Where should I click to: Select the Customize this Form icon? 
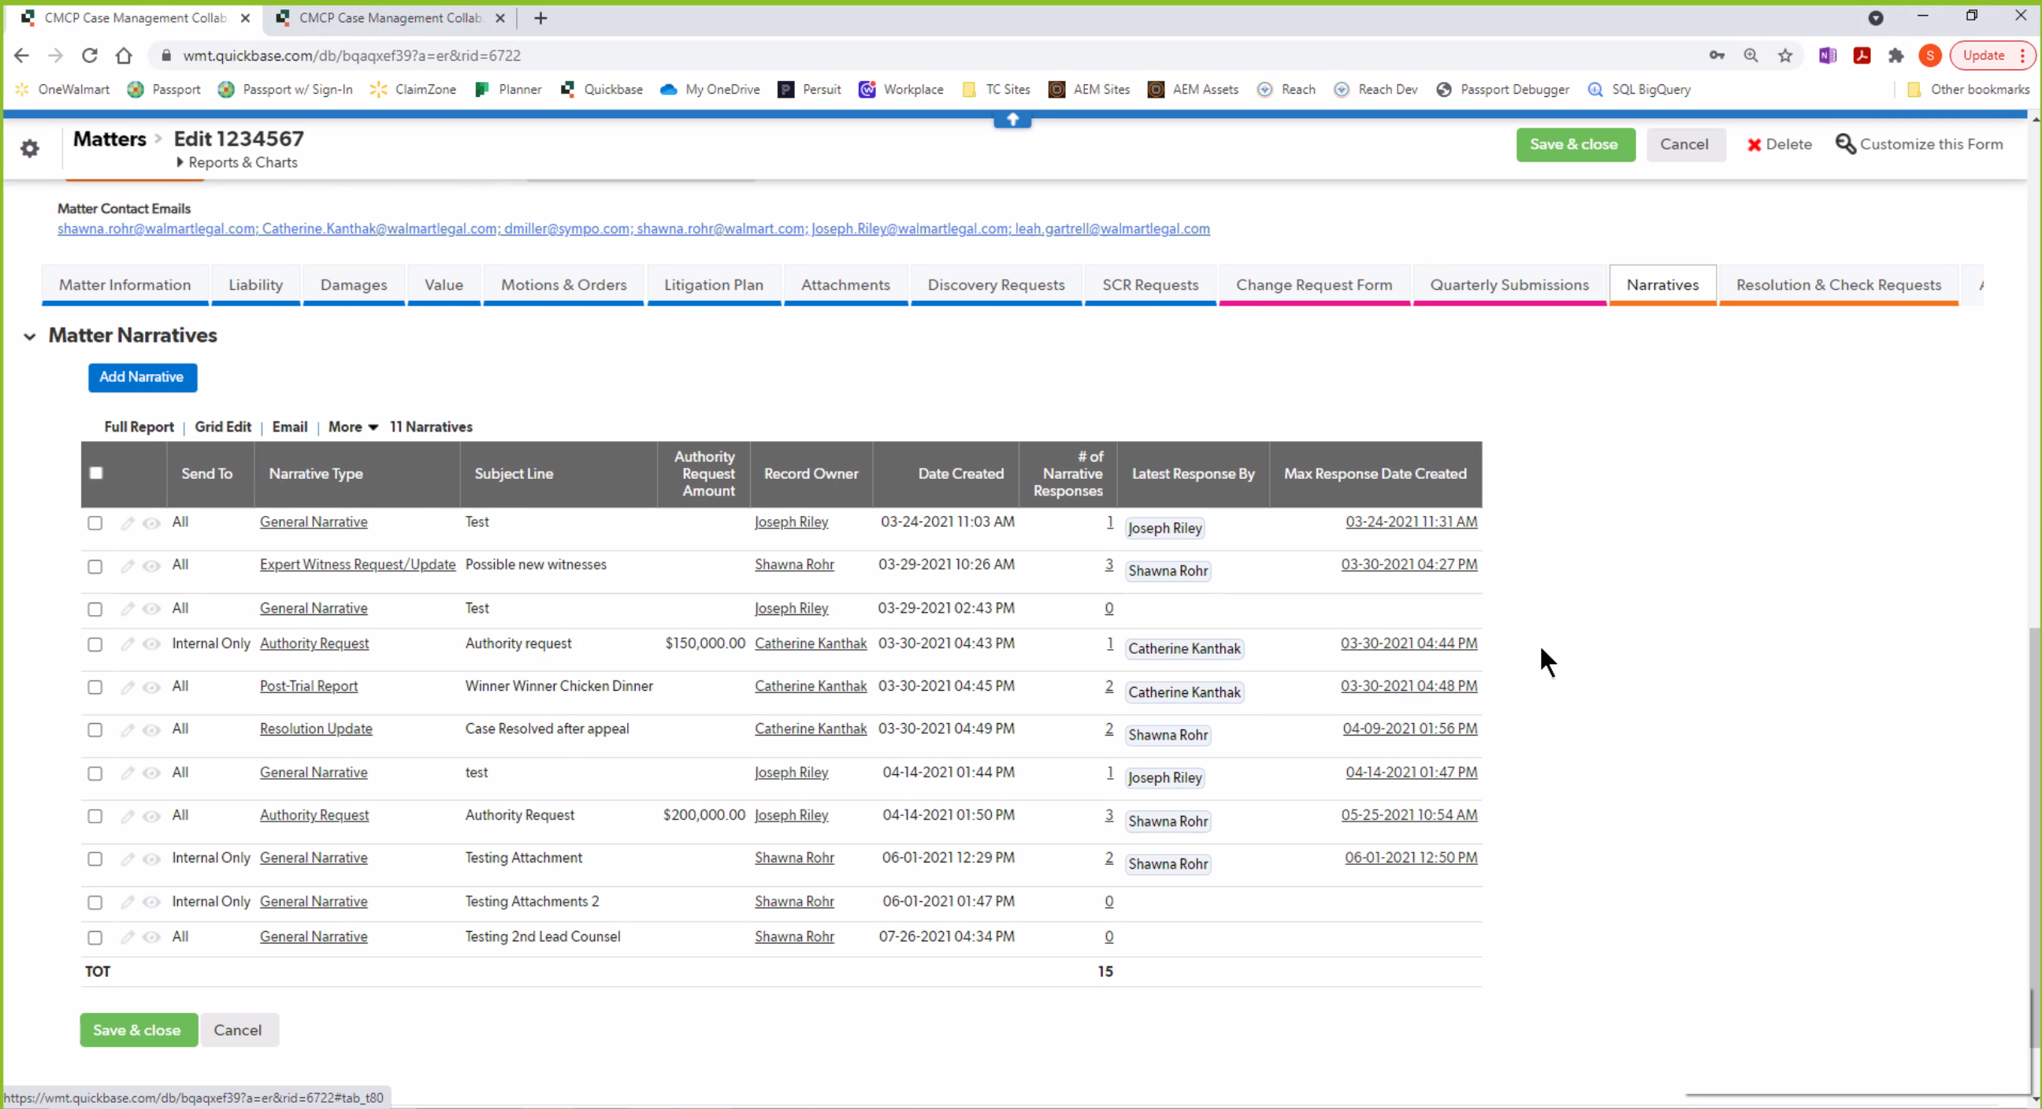click(1847, 144)
